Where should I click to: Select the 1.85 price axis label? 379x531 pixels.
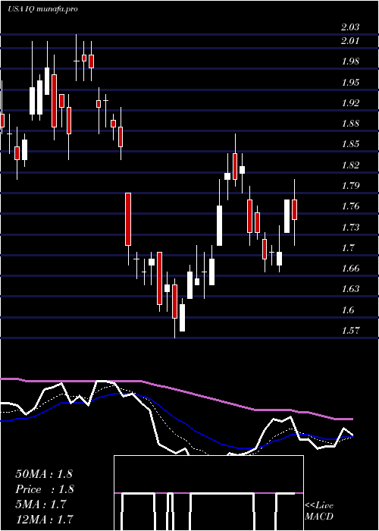tap(350, 144)
